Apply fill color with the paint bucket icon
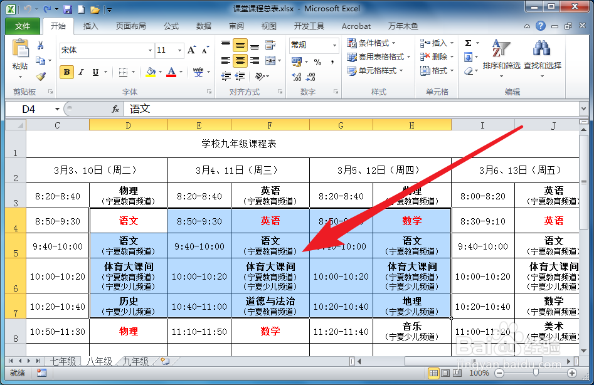594x385 pixels. pyautogui.click(x=151, y=73)
